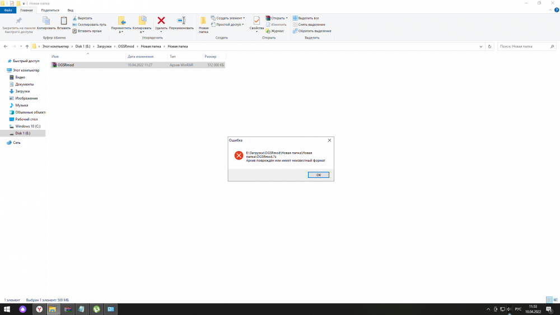Open the Файл tab
560x315 pixels.
8,10
